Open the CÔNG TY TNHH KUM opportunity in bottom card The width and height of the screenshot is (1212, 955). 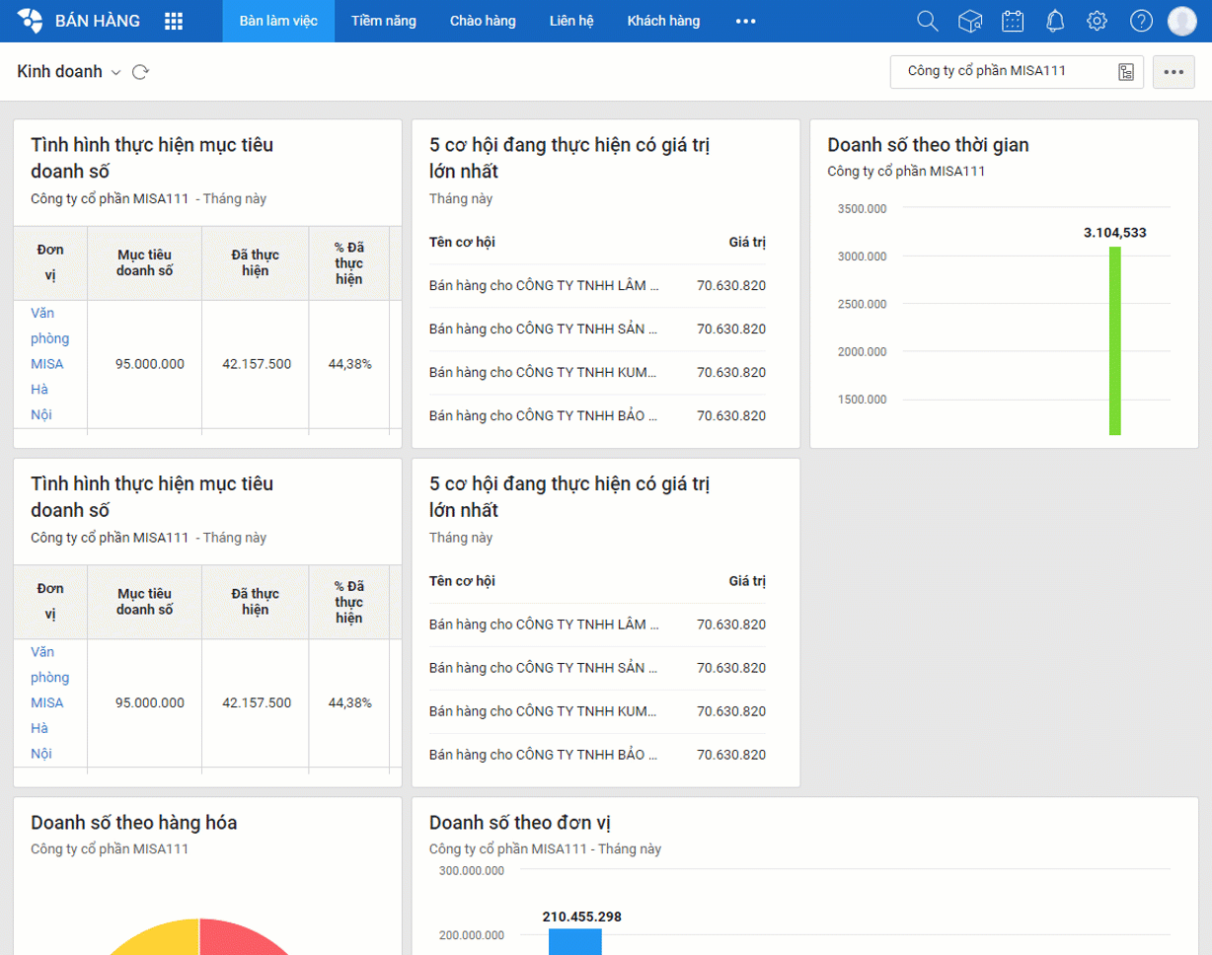tap(544, 712)
